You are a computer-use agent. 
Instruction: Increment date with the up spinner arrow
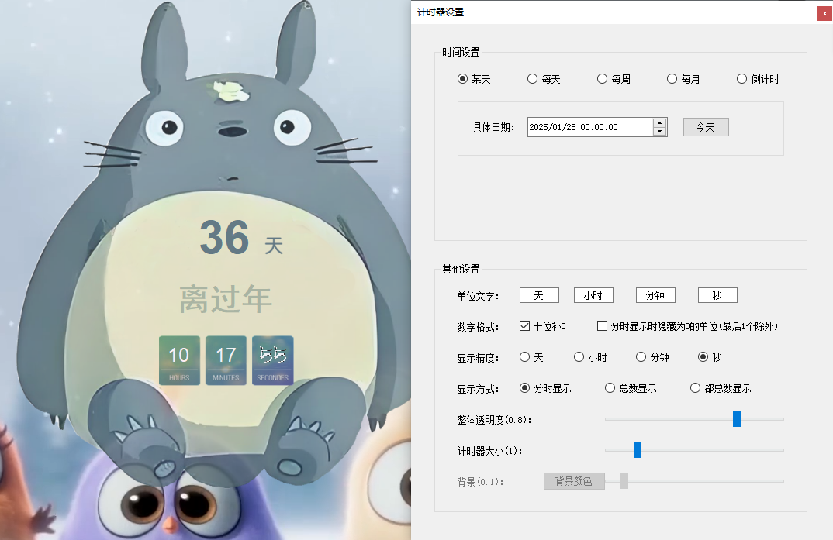[660, 123]
